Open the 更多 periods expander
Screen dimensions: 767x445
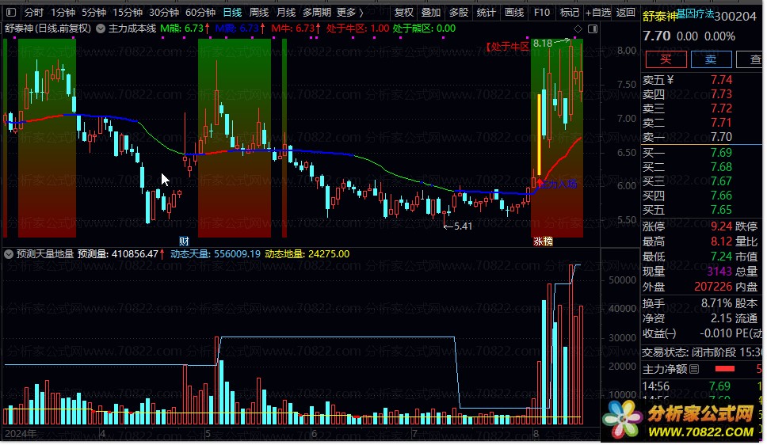tap(350, 12)
